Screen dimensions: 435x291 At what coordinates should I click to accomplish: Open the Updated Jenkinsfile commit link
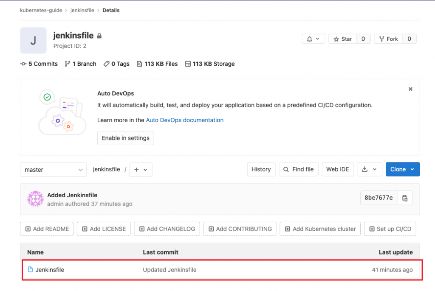(x=169, y=270)
